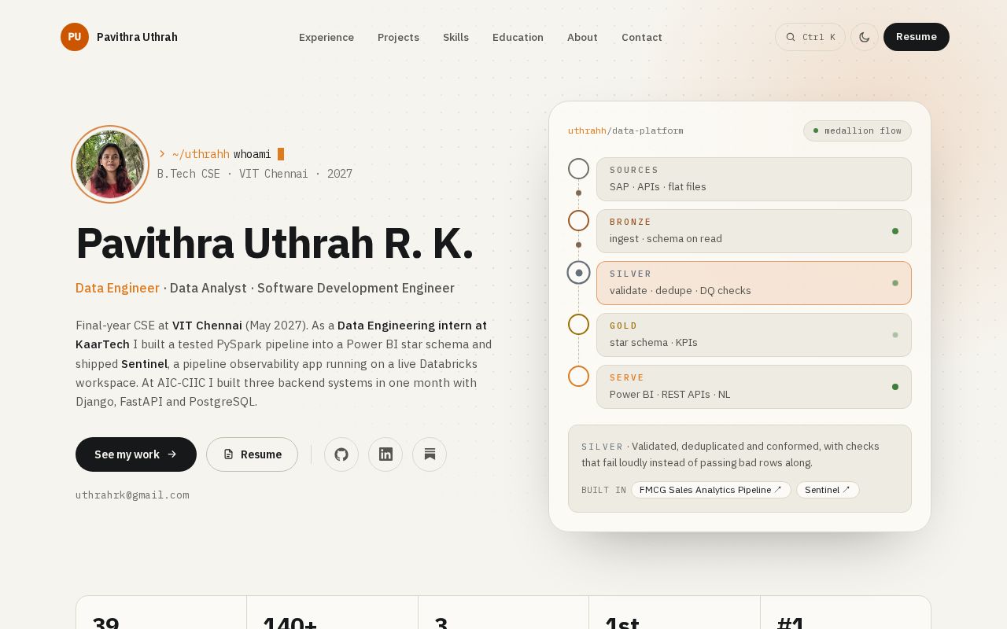Open the Ctrl K search box

[810, 37]
